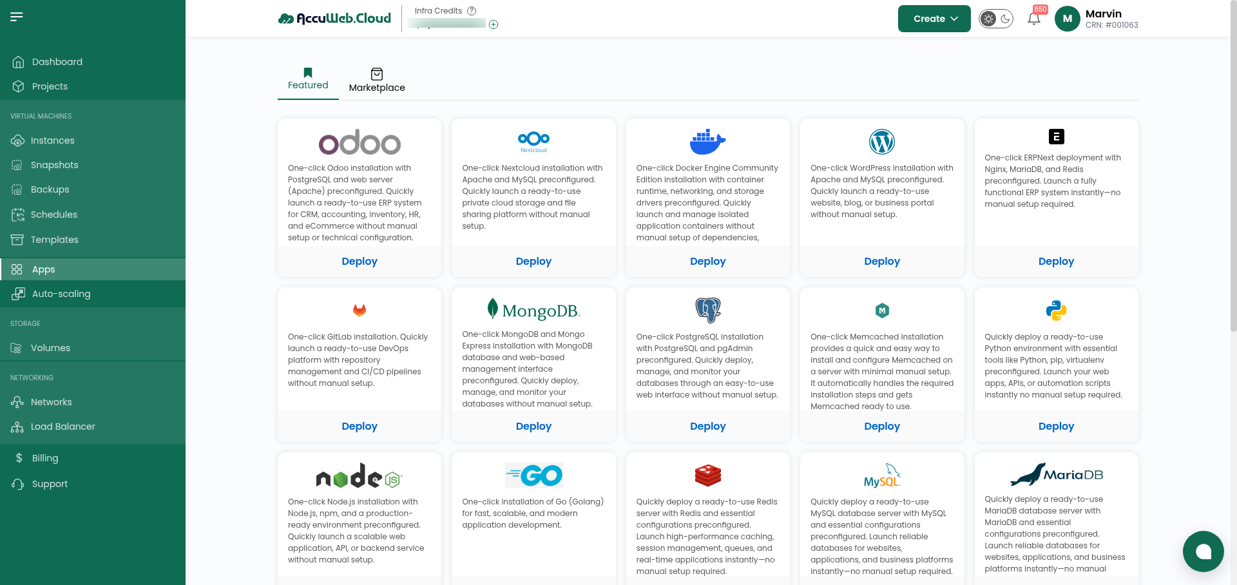1237x585 pixels.
Task: Click the Backups icon
Action: [x=17, y=189]
